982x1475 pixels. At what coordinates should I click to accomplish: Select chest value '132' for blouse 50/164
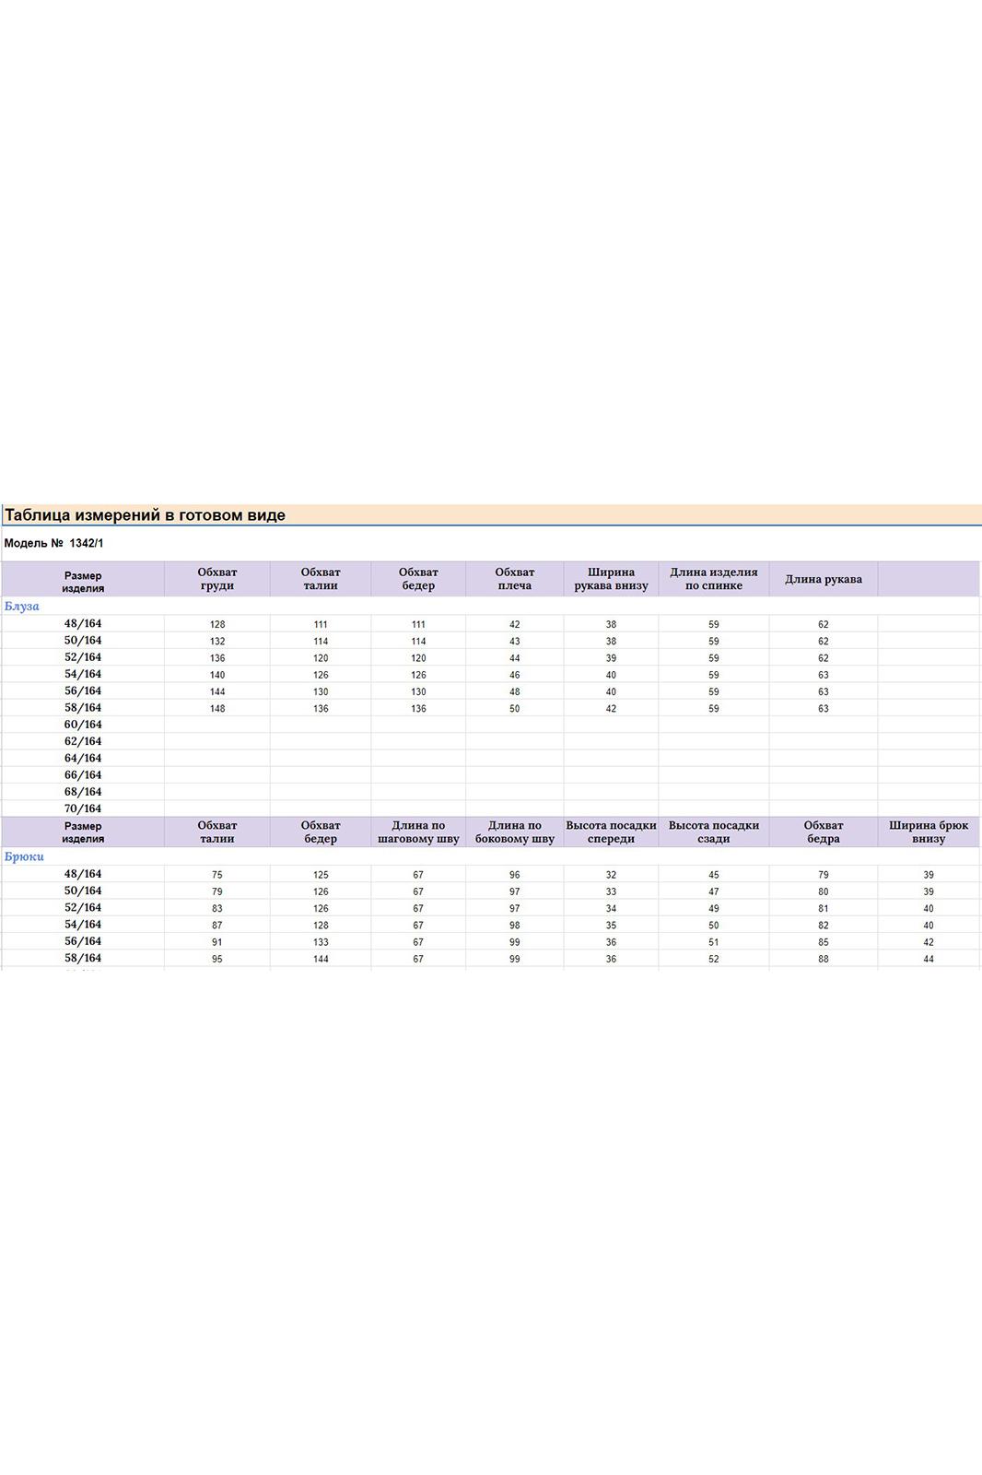click(217, 642)
